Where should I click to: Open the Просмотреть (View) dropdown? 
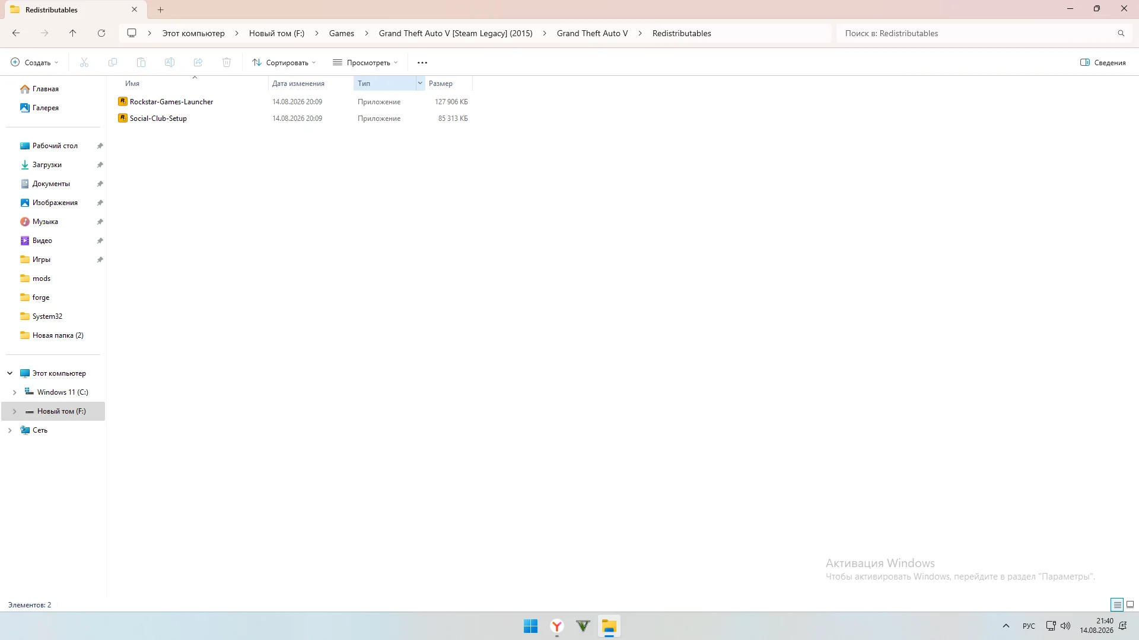coord(365,62)
